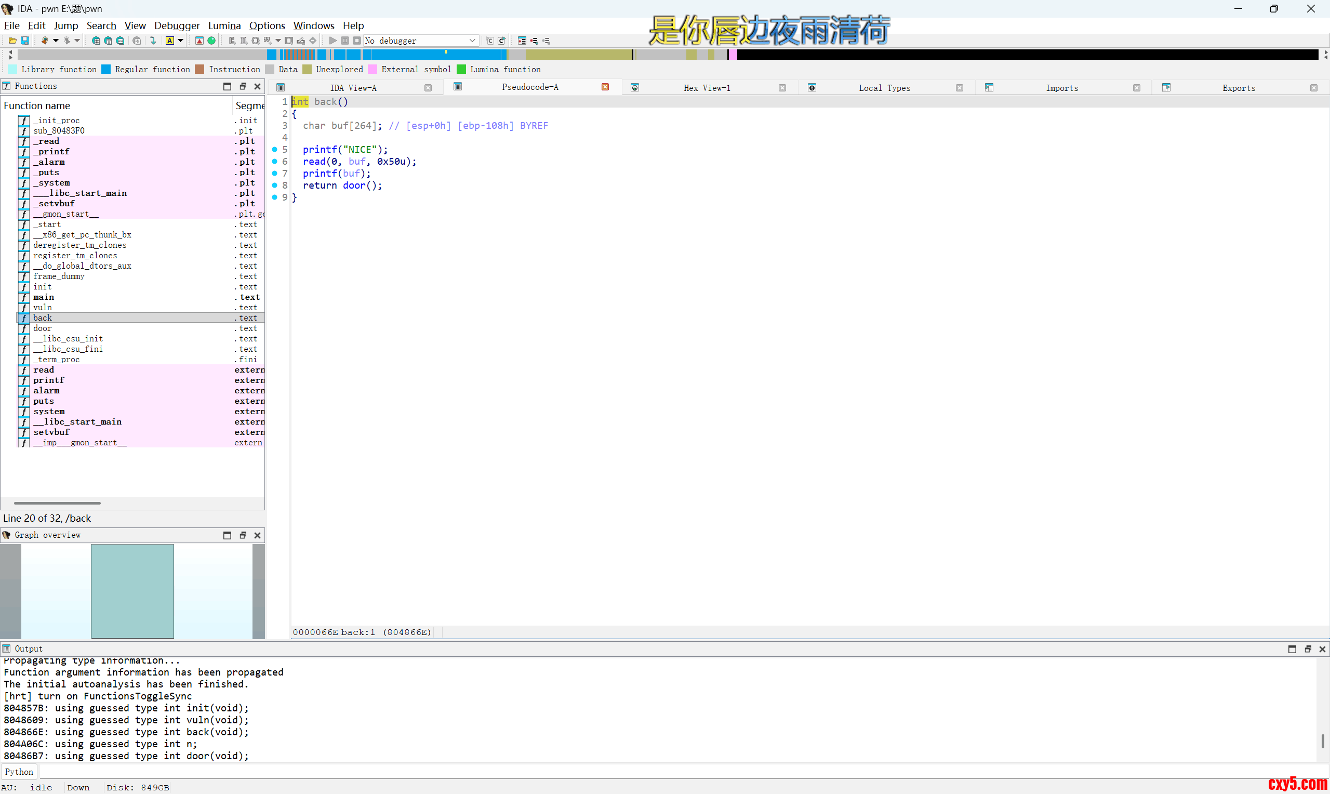Viewport: 1330px width, 794px height.
Task: Toggle breakpoint dot on line 5
Action: (274, 149)
